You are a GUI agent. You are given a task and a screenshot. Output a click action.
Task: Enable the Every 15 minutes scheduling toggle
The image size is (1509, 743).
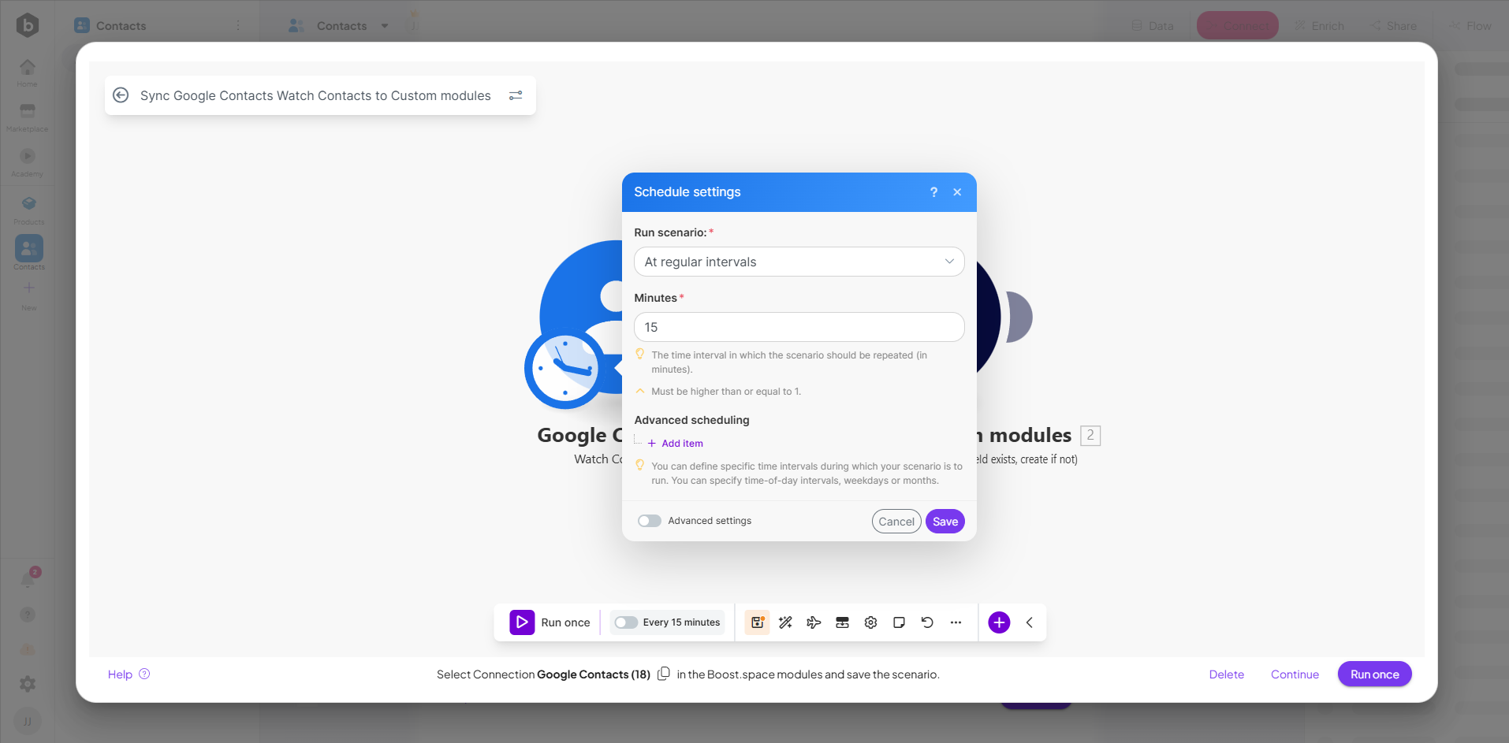tap(626, 622)
